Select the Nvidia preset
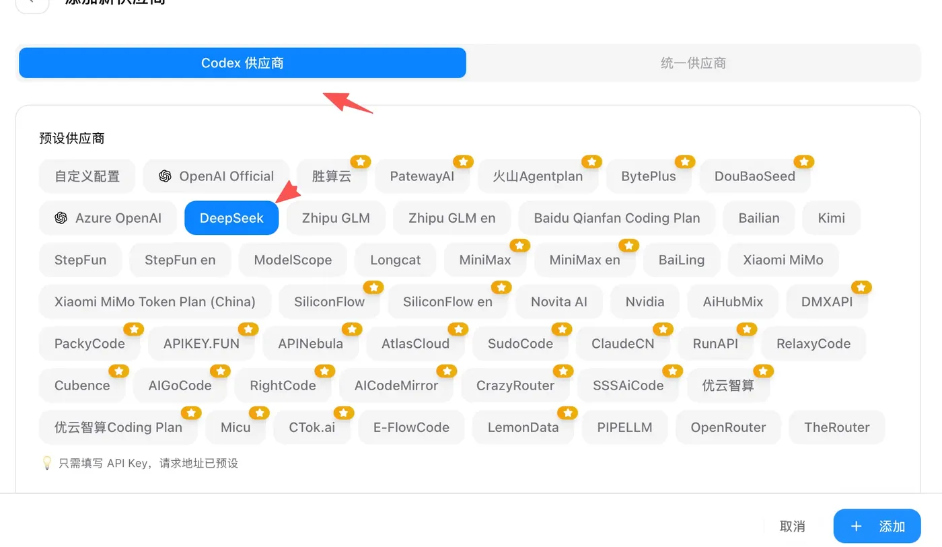 click(645, 301)
